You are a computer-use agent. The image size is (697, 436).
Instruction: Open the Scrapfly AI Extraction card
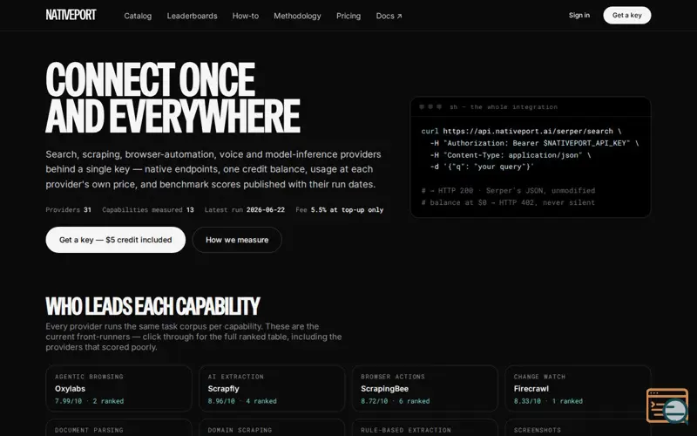[272, 388]
